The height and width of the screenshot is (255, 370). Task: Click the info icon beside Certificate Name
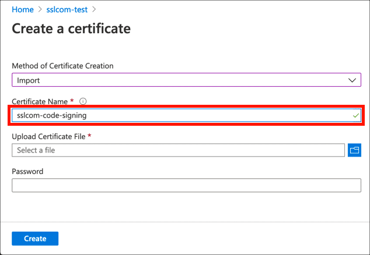pos(83,101)
